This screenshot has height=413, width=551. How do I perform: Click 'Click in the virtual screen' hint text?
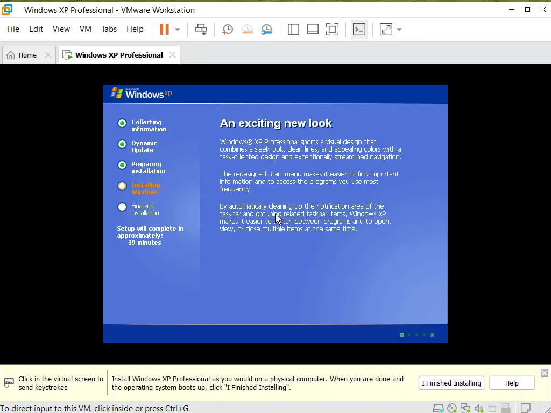tap(61, 383)
